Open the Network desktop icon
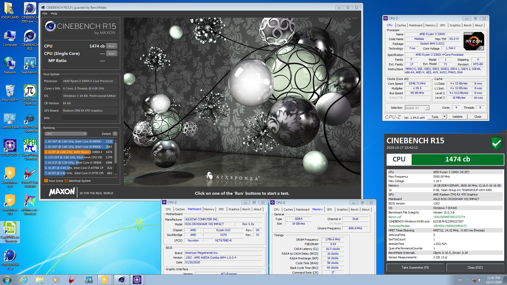The image size is (507, 285). tap(10, 65)
